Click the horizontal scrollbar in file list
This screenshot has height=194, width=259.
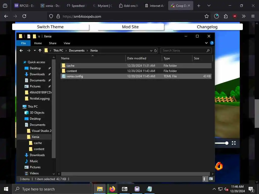[x=136, y=174]
